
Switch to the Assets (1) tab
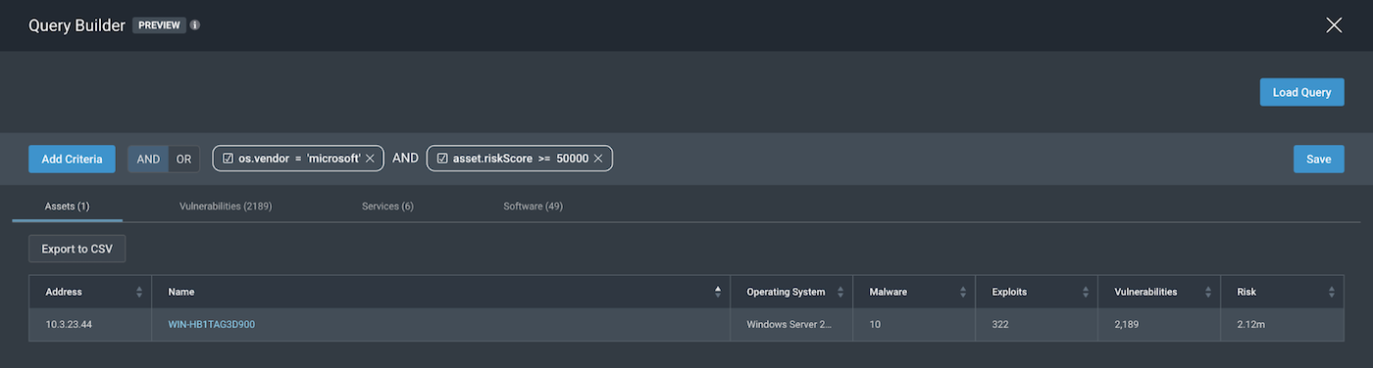tap(68, 207)
